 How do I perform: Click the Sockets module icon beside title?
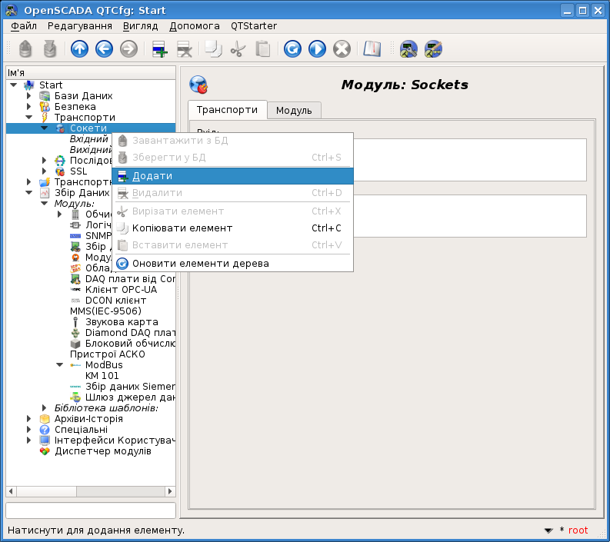[x=198, y=85]
